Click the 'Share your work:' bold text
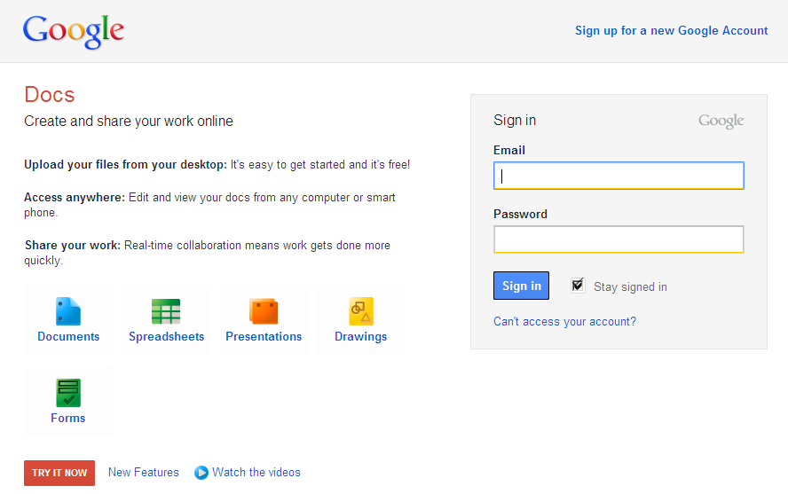The width and height of the screenshot is (788, 494). click(73, 245)
